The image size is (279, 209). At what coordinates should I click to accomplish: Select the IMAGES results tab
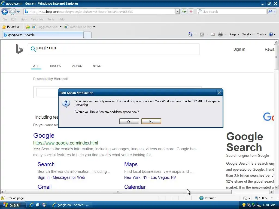coord(55,66)
